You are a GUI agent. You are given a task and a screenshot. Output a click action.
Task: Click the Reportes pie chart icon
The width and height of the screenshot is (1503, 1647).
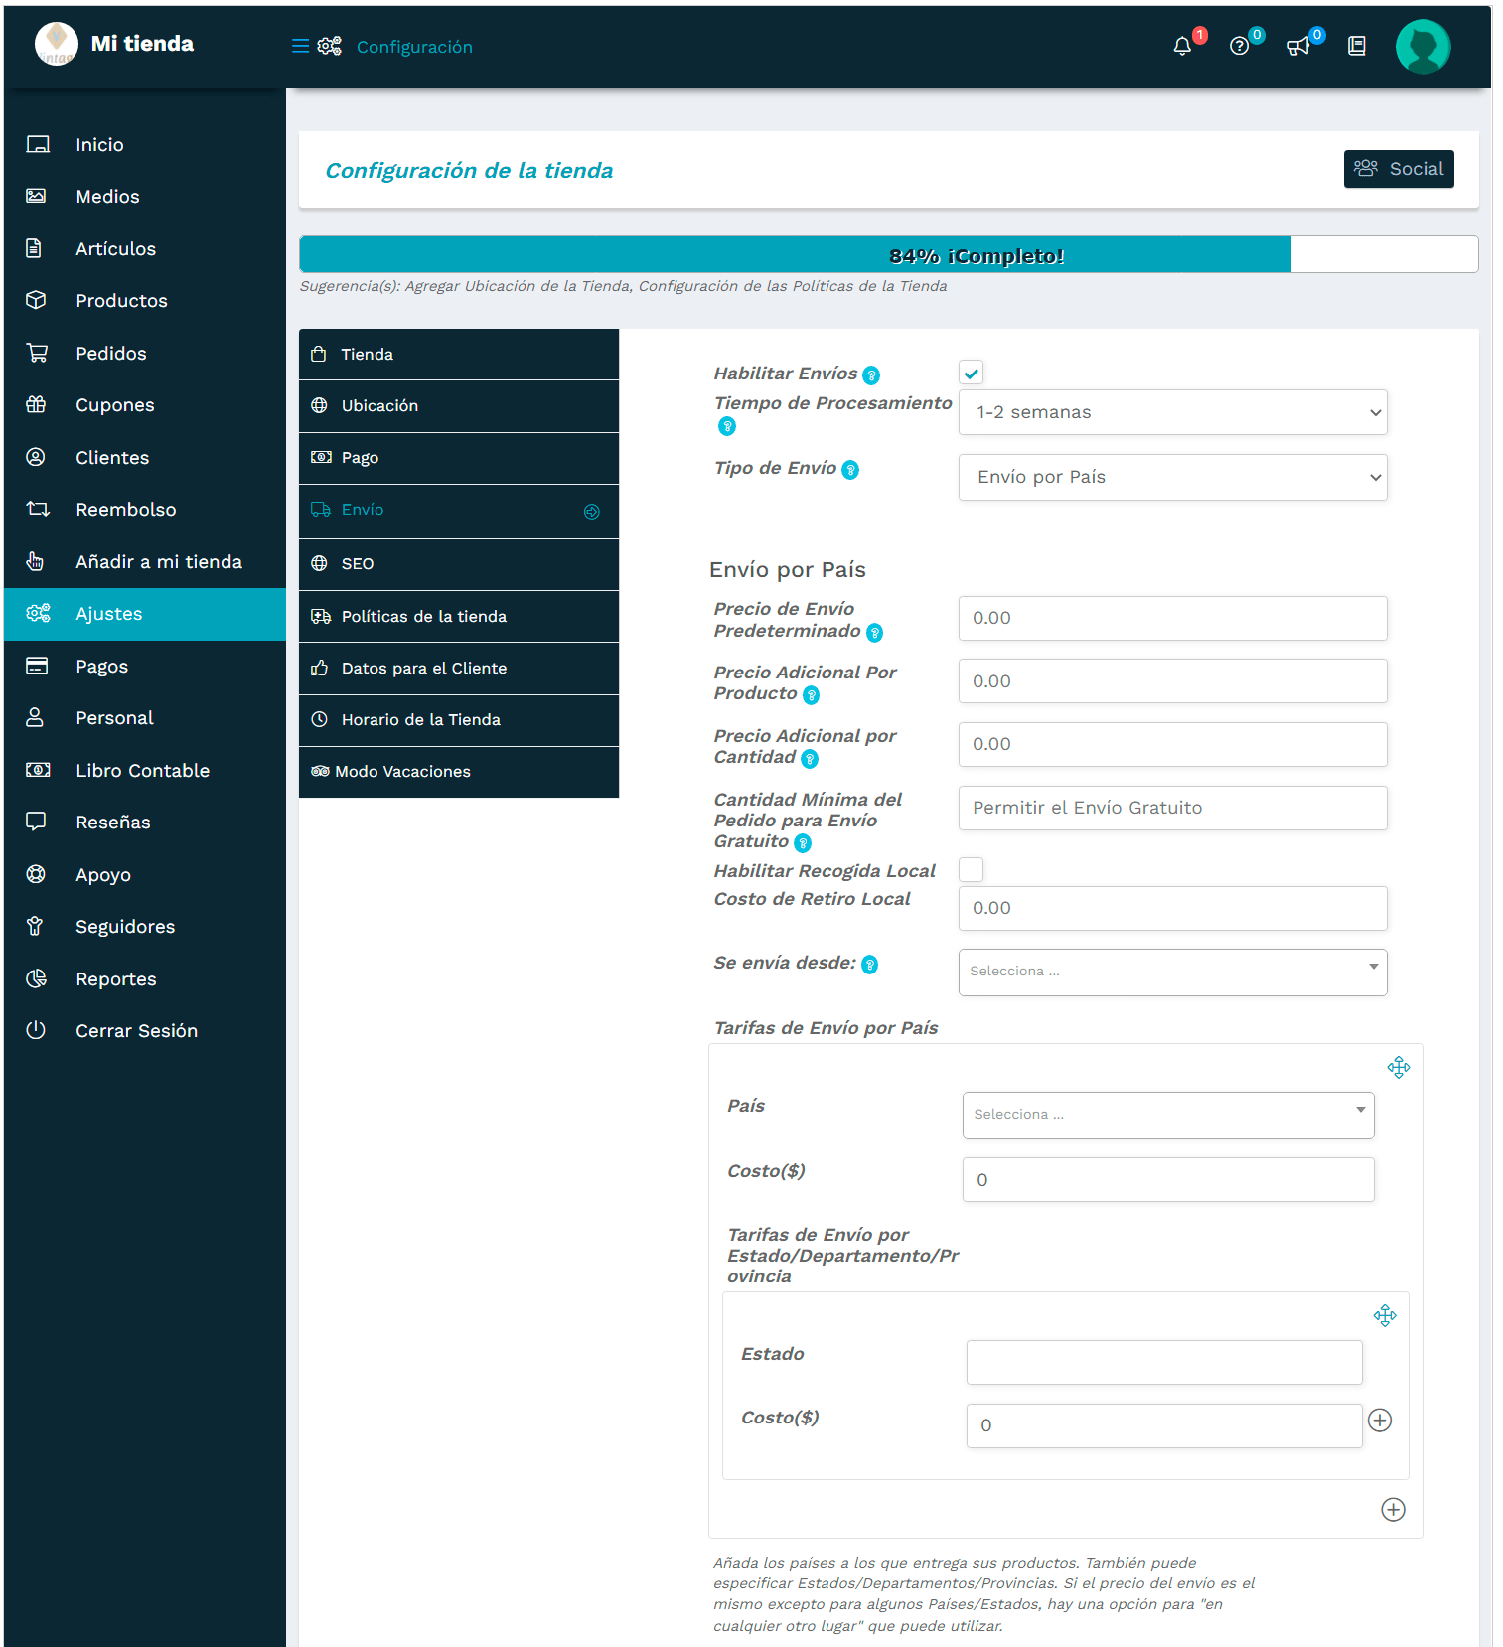click(36, 978)
